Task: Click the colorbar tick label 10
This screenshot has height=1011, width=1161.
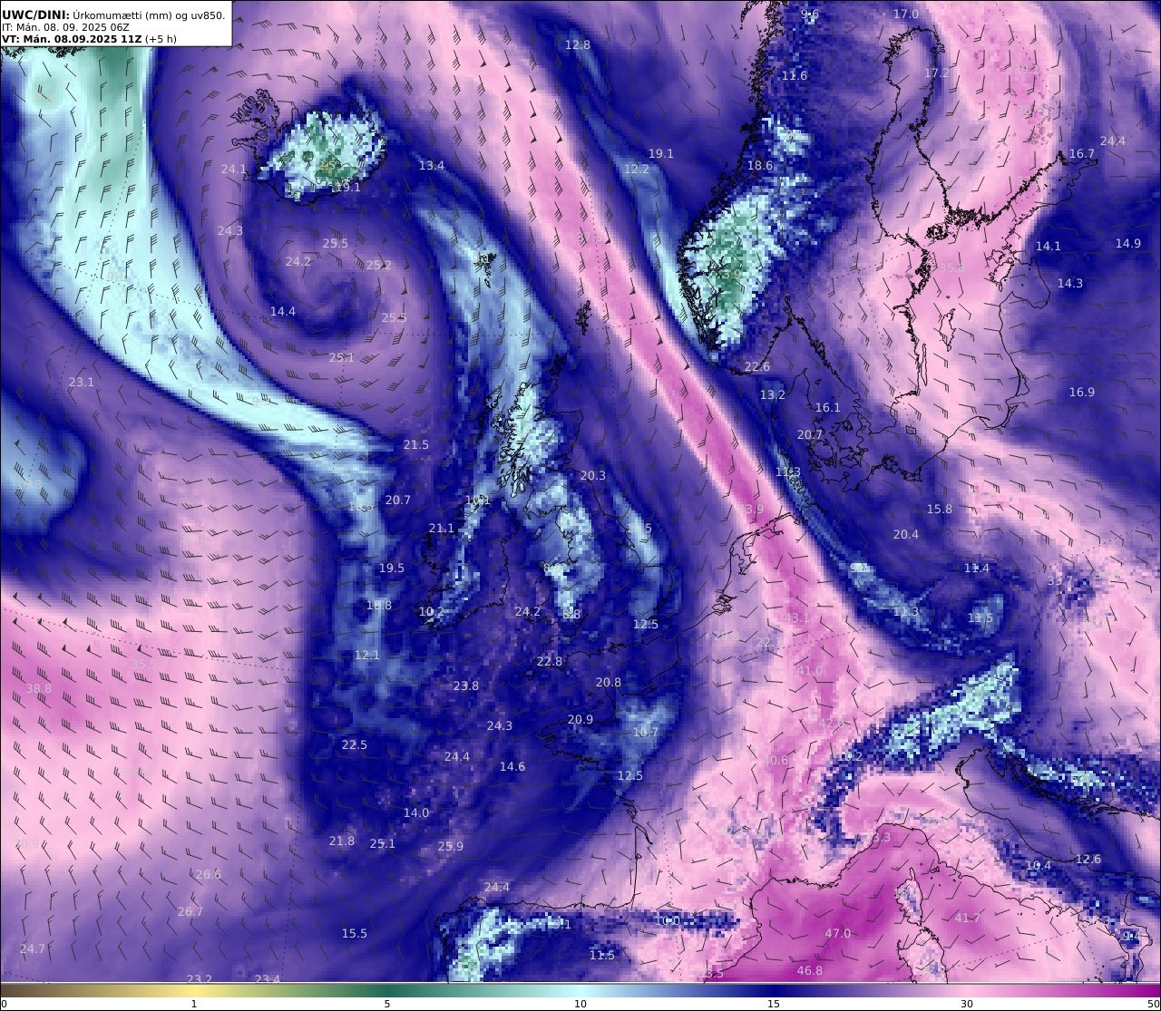Action: tap(580, 1004)
